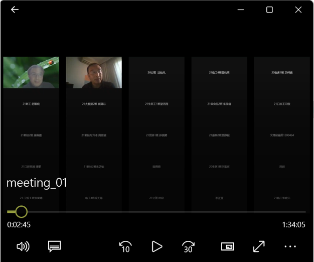Click the meeting_01 video title
The width and height of the screenshot is (314, 262).
(x=37, y=183)
